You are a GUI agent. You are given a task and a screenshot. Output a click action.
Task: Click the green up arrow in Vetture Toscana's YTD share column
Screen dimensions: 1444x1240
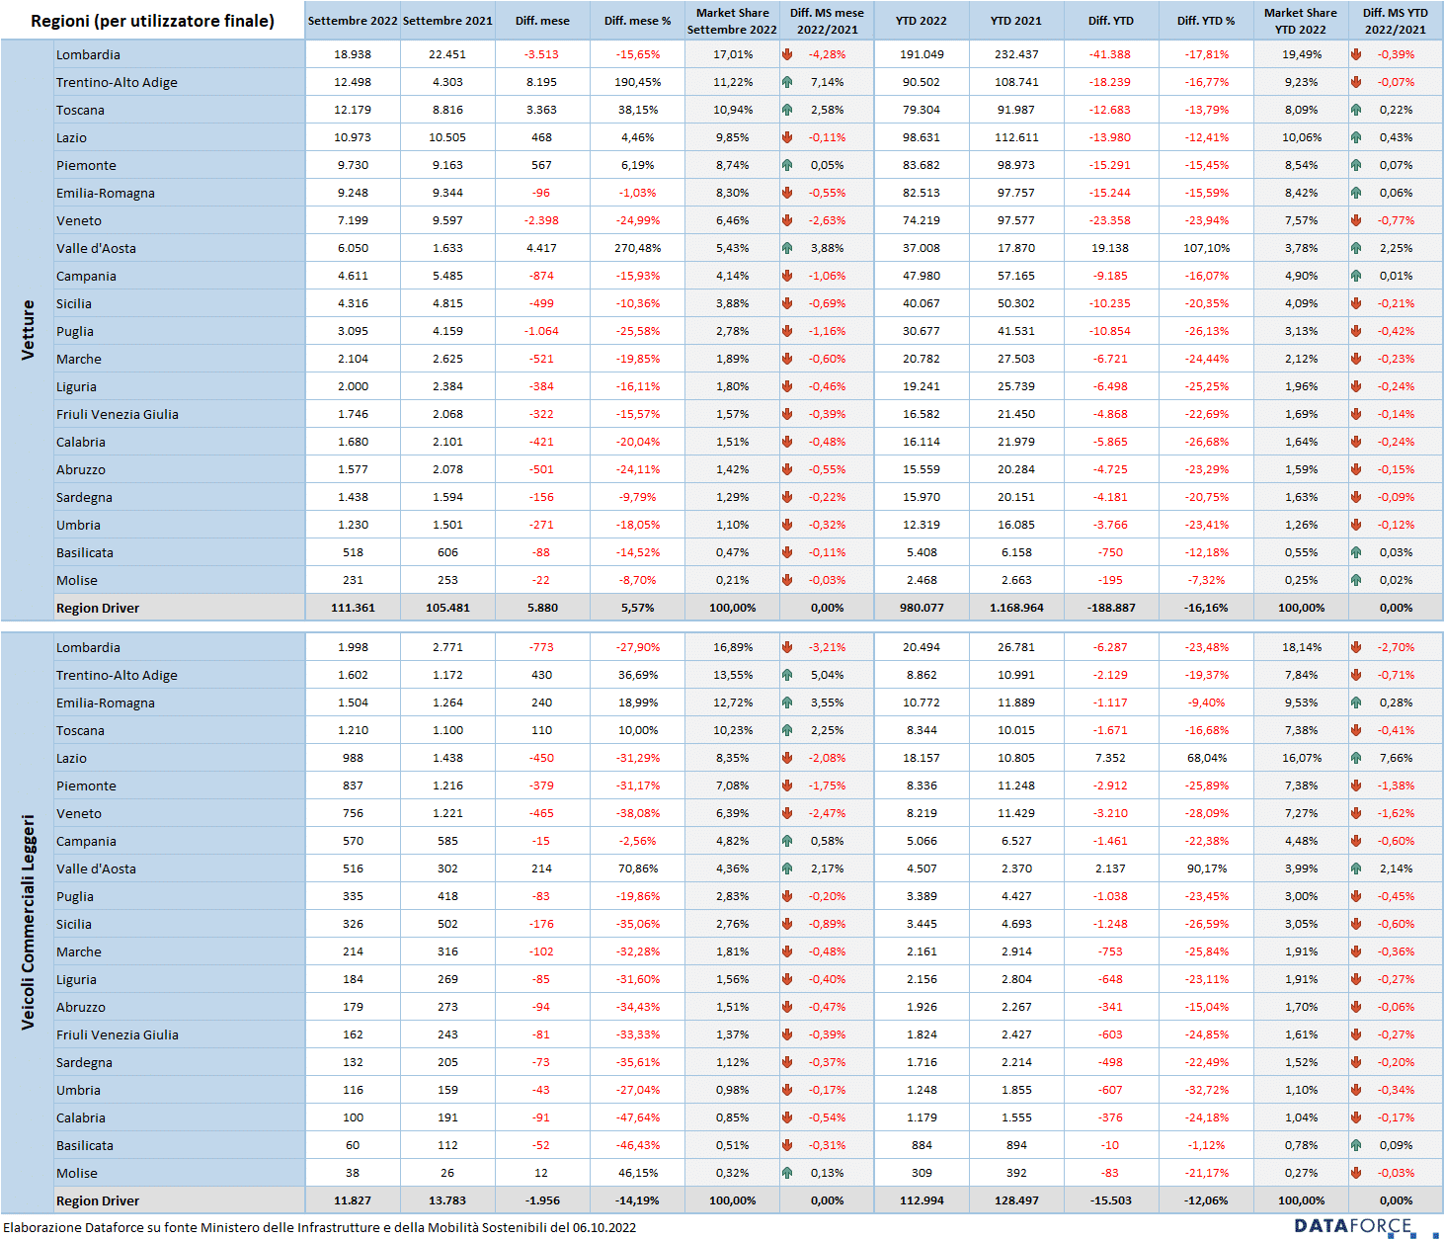[x=1356, y=110]
